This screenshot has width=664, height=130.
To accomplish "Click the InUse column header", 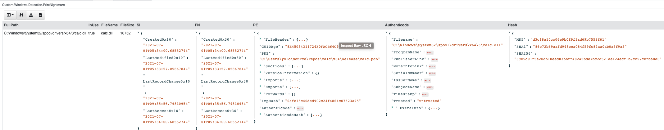I will 93,25.
